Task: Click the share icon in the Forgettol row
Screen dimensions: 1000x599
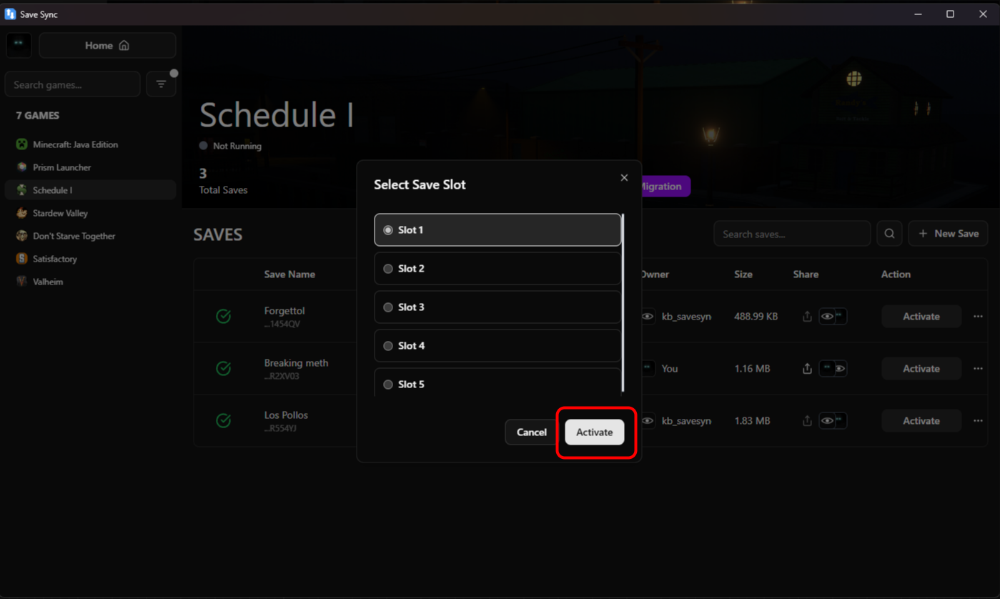Action: 807,316
